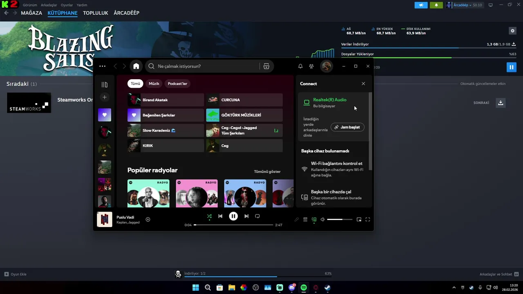The width and height of the screenshot is (523, 294).
Task: Toggle shuffle playback
Action: click(x=209, y=216)
